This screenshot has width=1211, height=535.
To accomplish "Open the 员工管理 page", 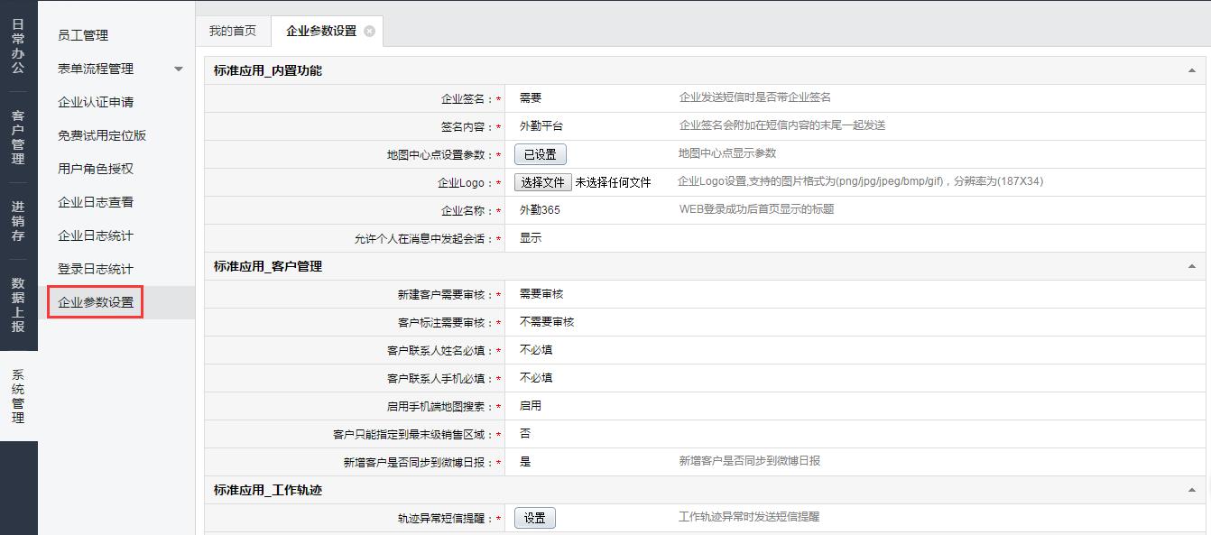I will pos(83,35).
